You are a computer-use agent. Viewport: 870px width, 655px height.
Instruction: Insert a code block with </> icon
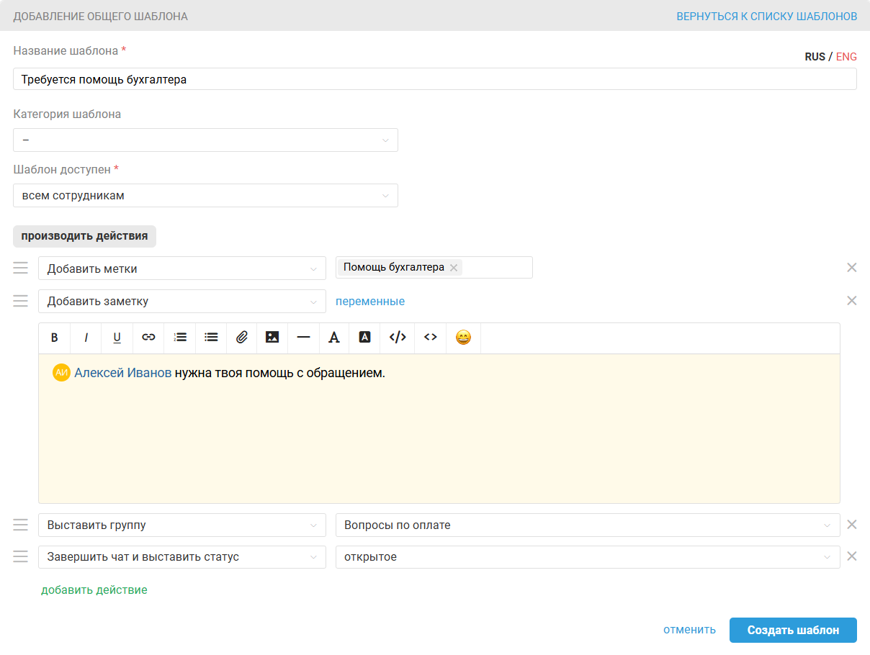398,338
